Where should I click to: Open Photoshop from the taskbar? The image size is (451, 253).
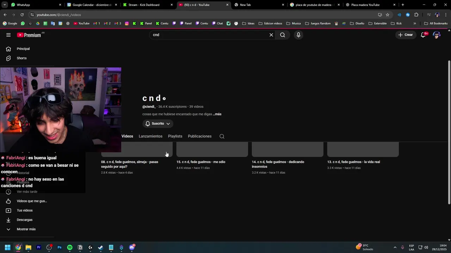(x=60, y=247)
